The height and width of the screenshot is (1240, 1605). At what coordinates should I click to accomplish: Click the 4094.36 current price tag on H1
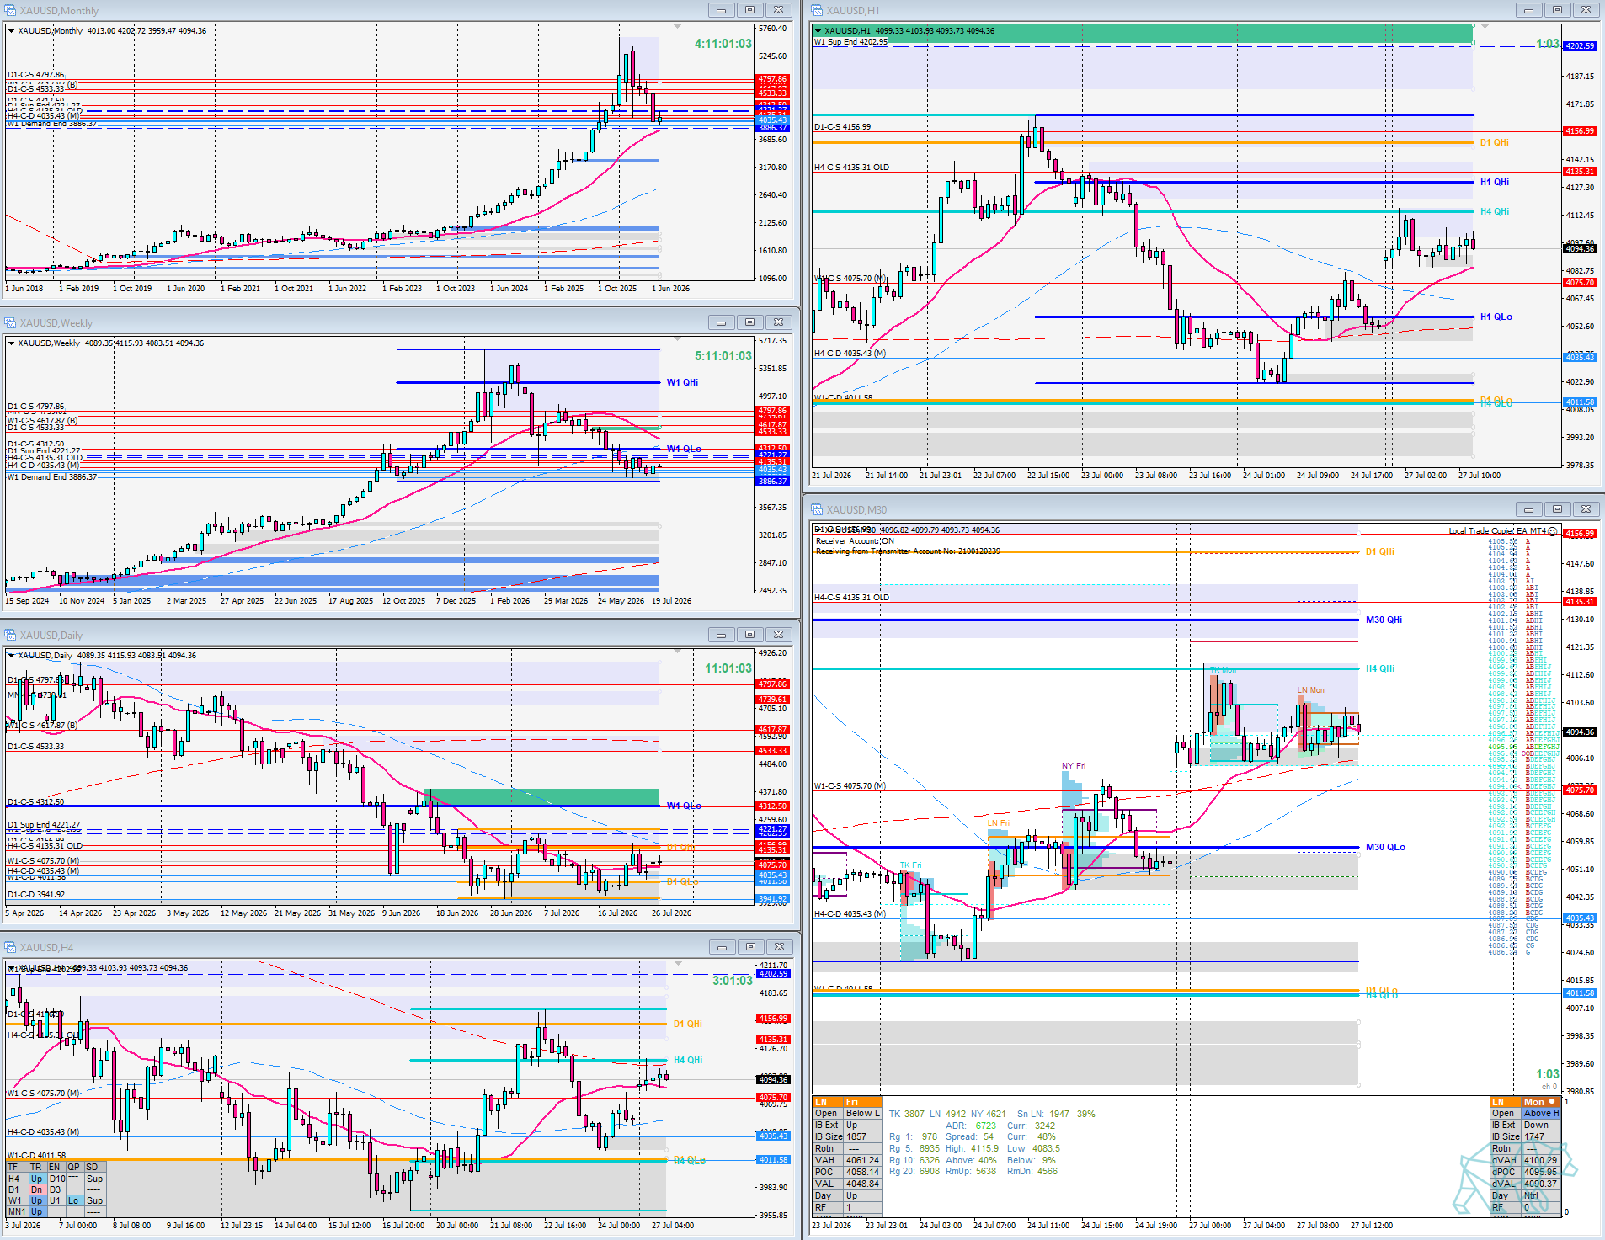coord(1580,248)
